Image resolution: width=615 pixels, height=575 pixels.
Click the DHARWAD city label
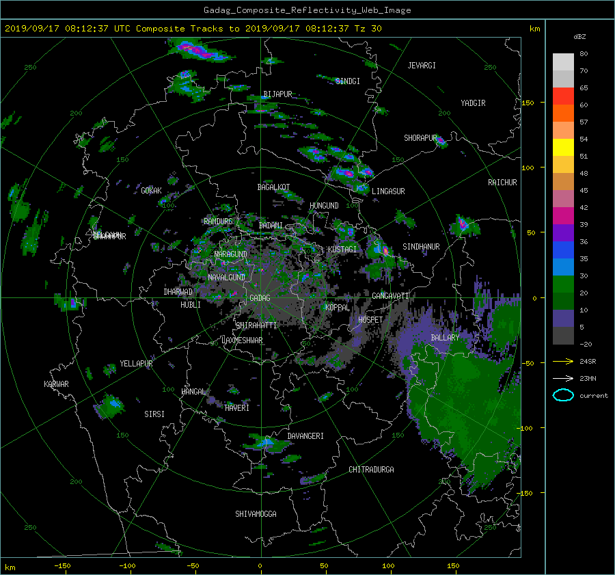[178, 292]
